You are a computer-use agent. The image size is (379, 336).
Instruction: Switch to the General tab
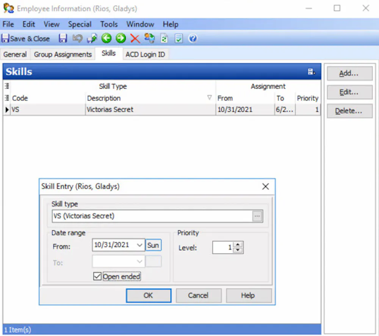(15, 54)
